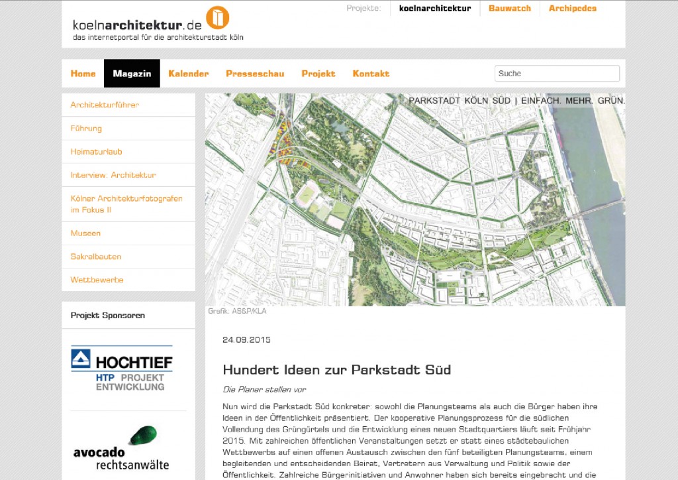Viewport: 678px width, 480px height.
Task: Open the Kontakt page
Action: (x=371, y=74)
